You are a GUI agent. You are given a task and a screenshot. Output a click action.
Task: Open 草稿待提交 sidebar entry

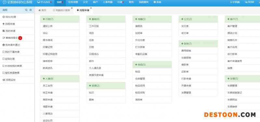[x=17, y=38]
